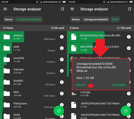Show info for the ADM folder
Viewport: 134px width, 119px height.
click(x=62, y=48)
